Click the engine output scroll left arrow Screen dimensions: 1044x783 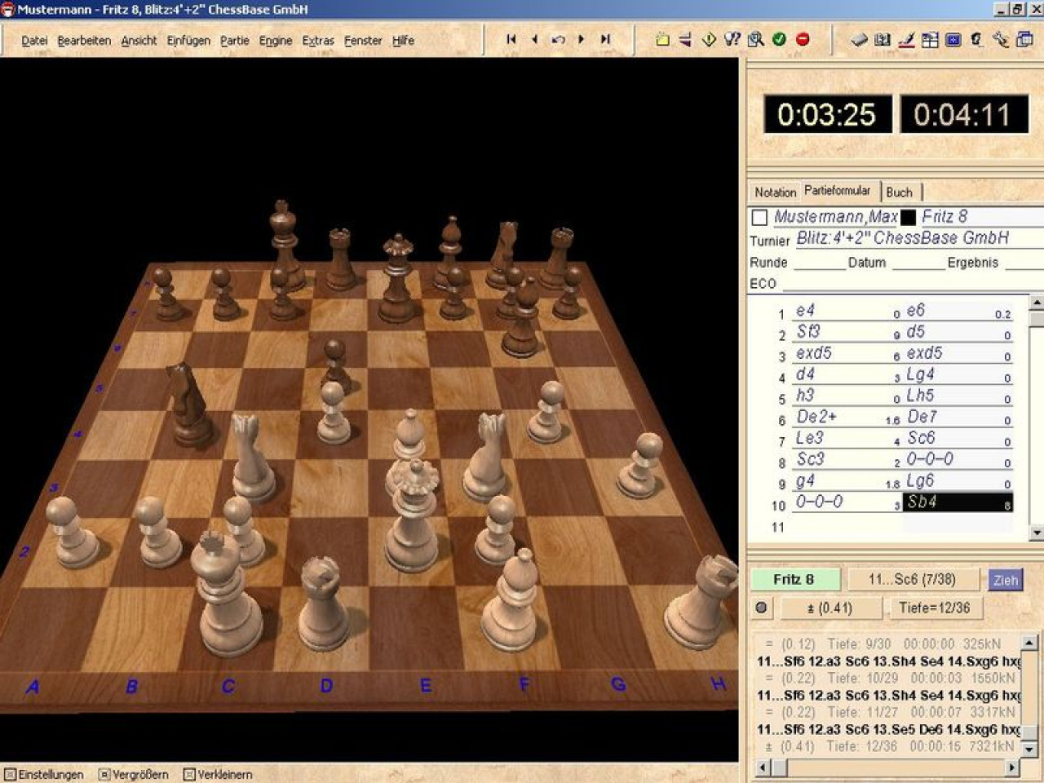pos(763,768)
